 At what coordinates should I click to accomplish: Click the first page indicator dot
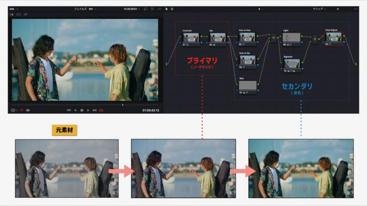[x=259, y=9]
